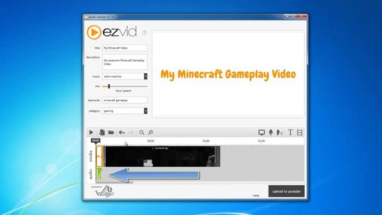Play the video from the timeline toolbar
The height and width of the screenshot is (215, 382).
point(91,133)
